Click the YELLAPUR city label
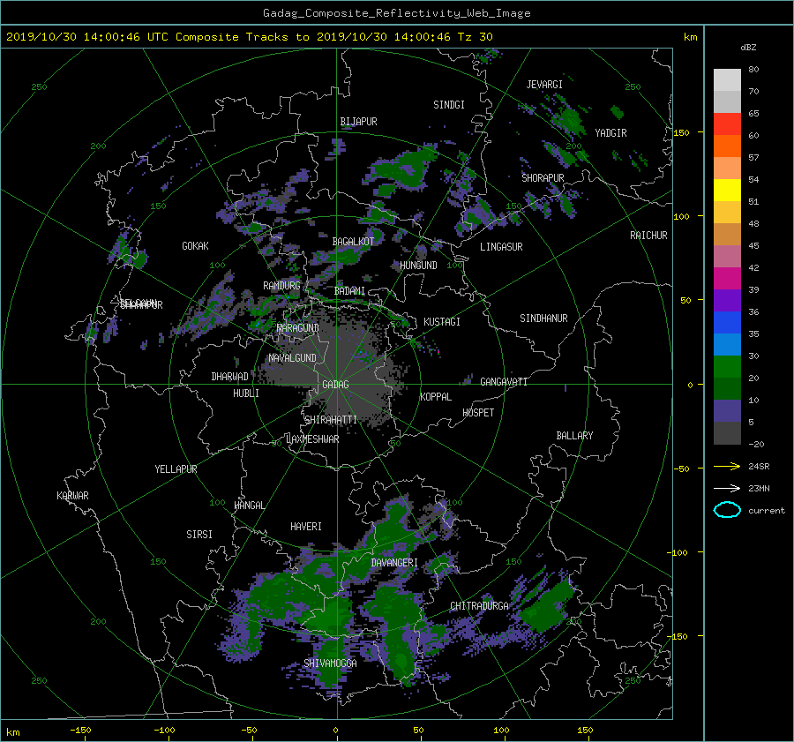 [x=176, y=469]
